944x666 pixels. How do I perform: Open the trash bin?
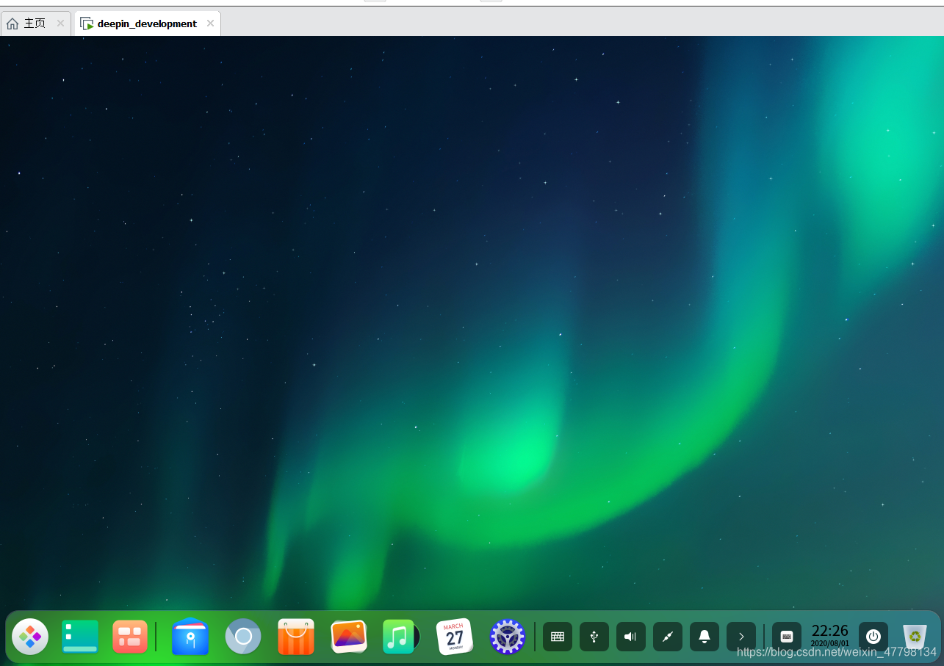[x=915, y=637]
